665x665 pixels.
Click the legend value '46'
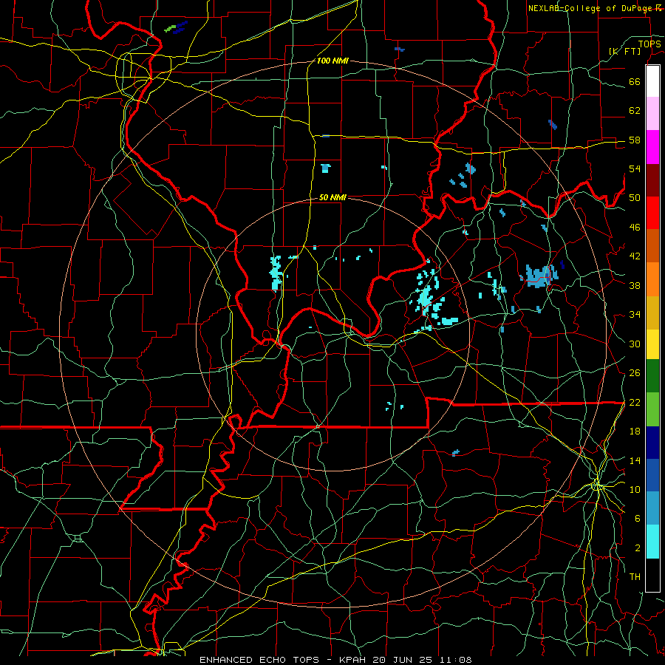[x=635, y=228]
